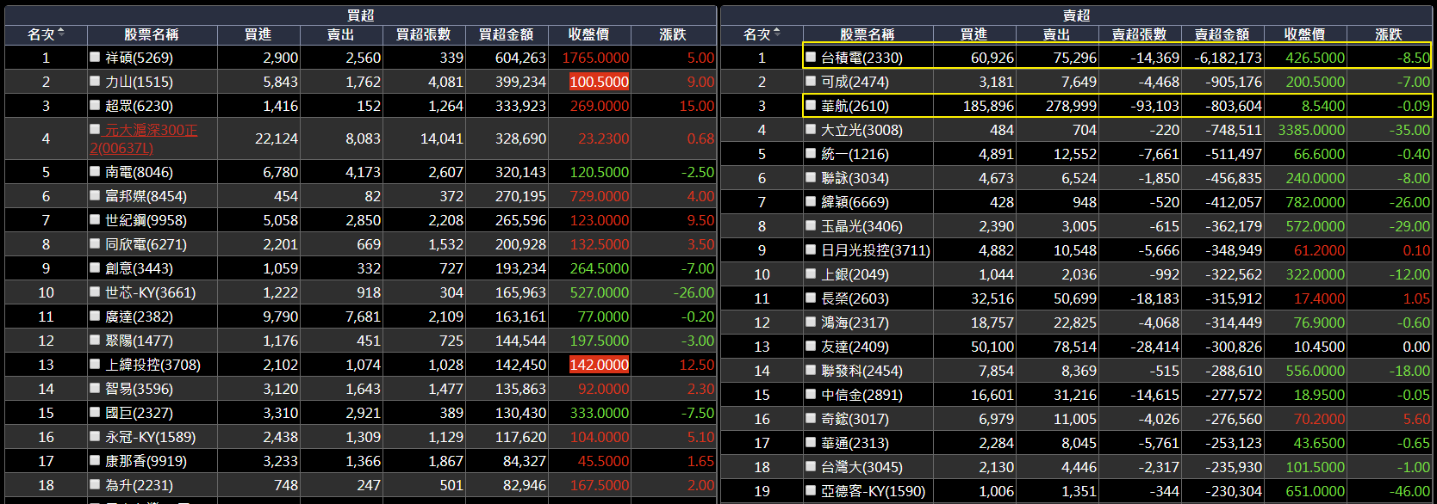Image resolution: width=1437 pixels, height=504 pixels.
Task: Select the 上緯投控(3708) stock name
Action: 152,365
